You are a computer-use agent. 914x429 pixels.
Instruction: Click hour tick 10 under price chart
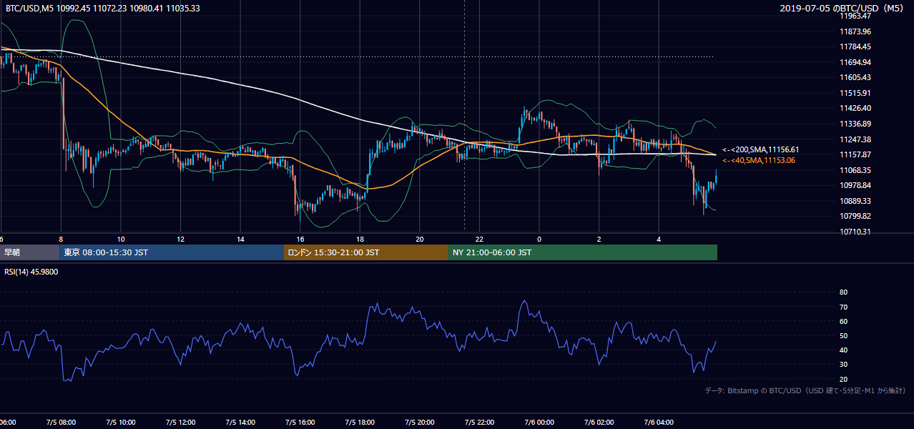click(x=121, y=240)
